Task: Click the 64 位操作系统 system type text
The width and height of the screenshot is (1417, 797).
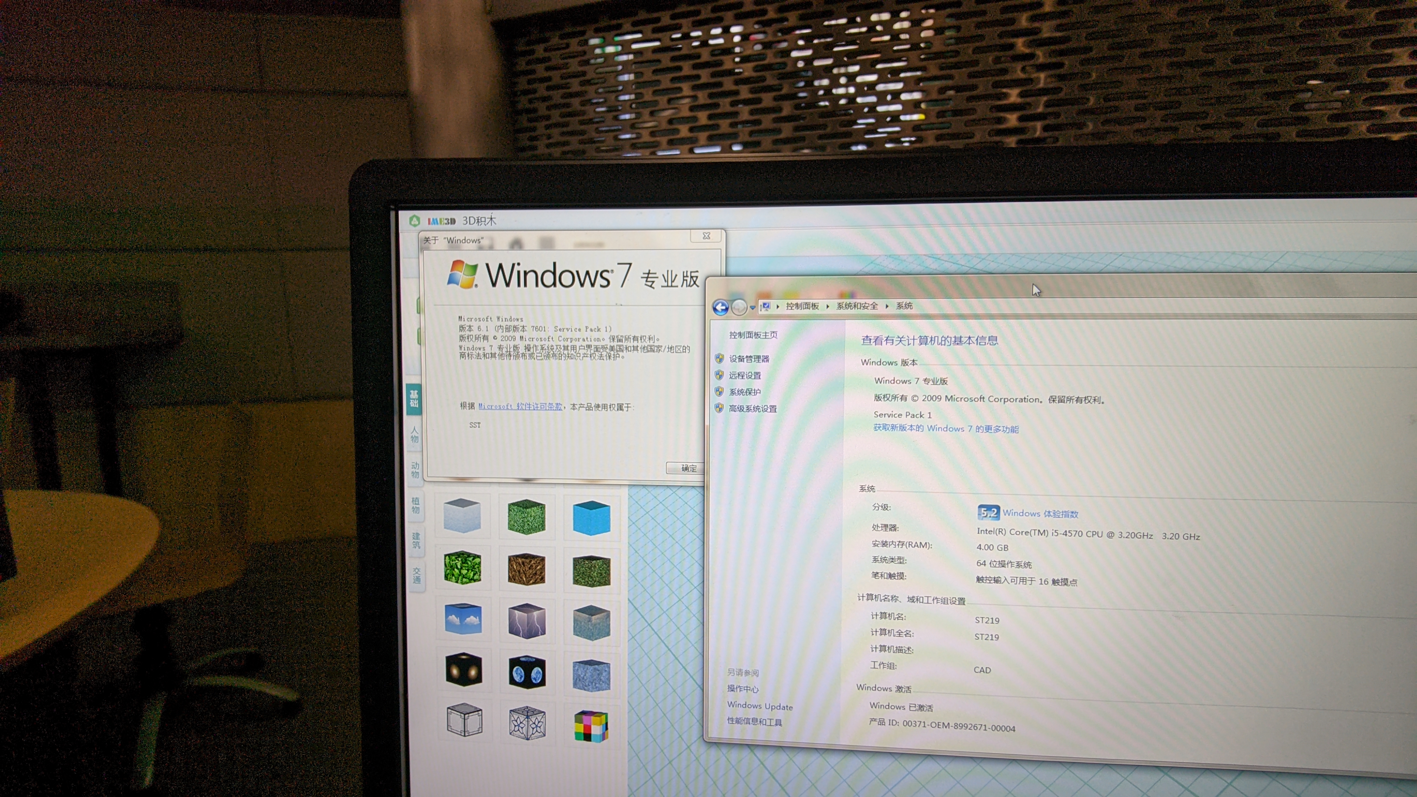Action: pos(1004,564)
